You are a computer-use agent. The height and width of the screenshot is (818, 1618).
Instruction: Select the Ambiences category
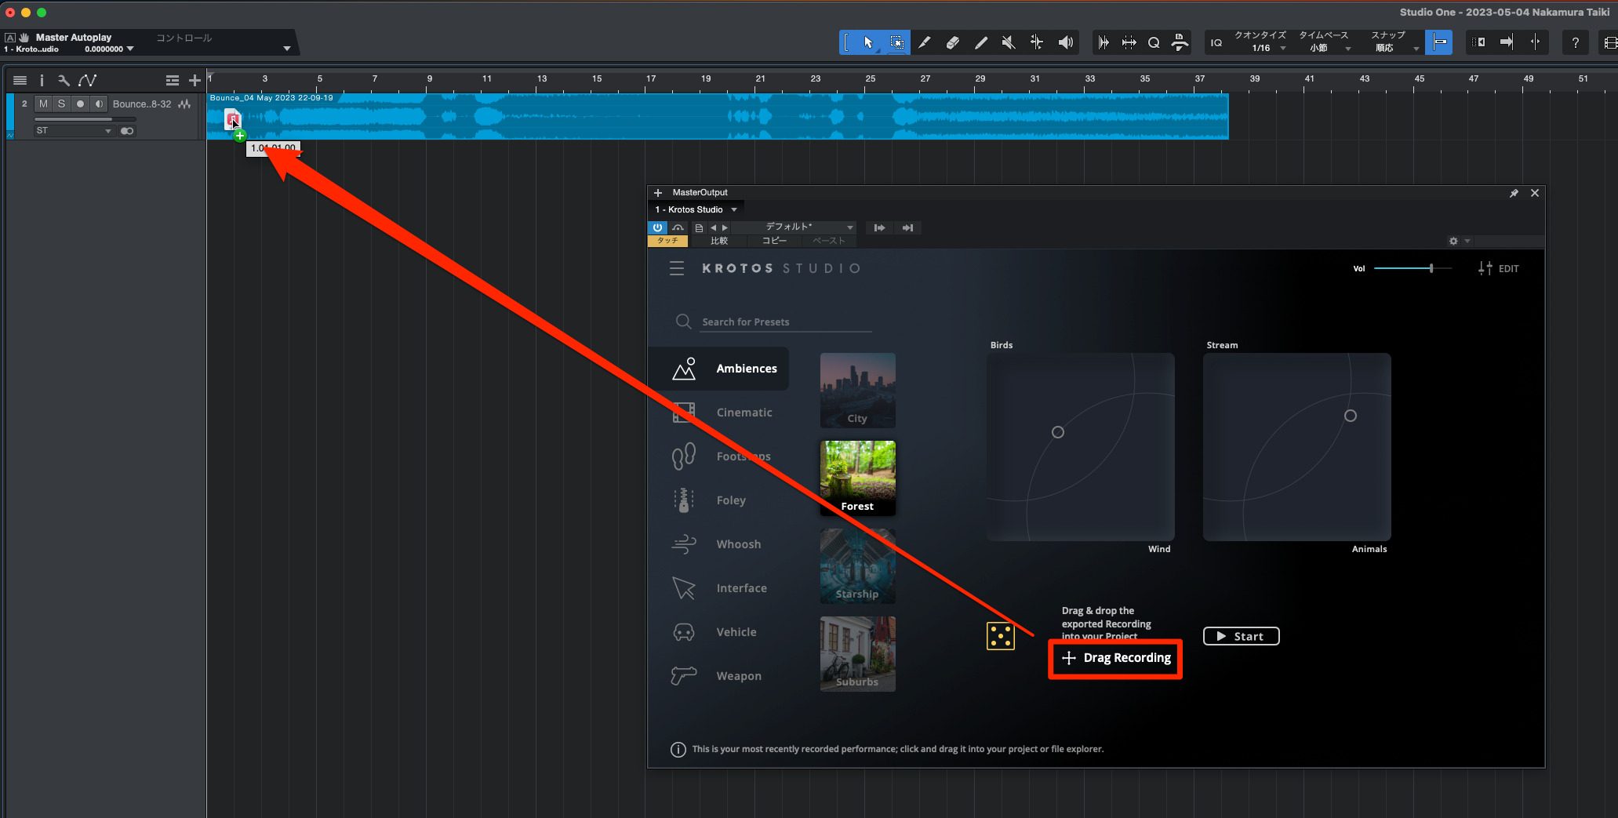pyautogui.click(x=720, y=369)
